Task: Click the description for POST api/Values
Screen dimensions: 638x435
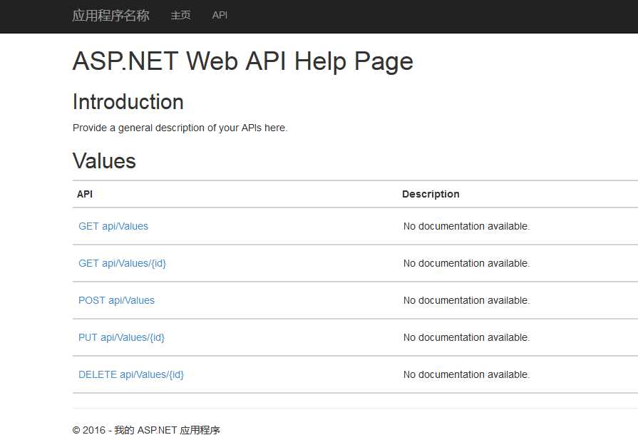Action: click(x=467, y=300)
